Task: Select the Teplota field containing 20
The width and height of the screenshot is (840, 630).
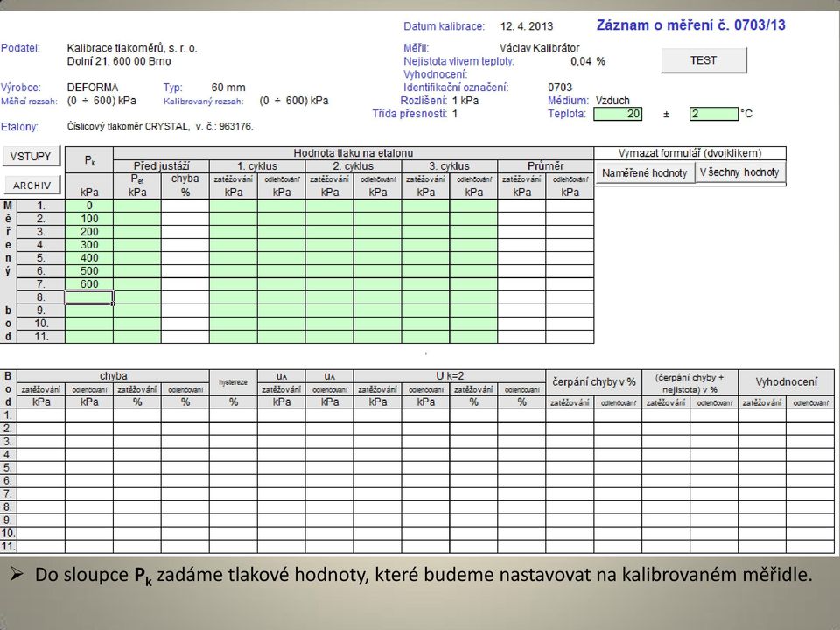Action: click(x=618, y=114)
